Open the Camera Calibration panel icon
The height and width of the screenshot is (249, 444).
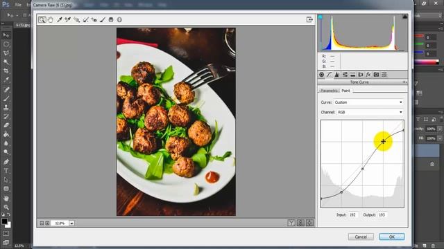(376, 75)
